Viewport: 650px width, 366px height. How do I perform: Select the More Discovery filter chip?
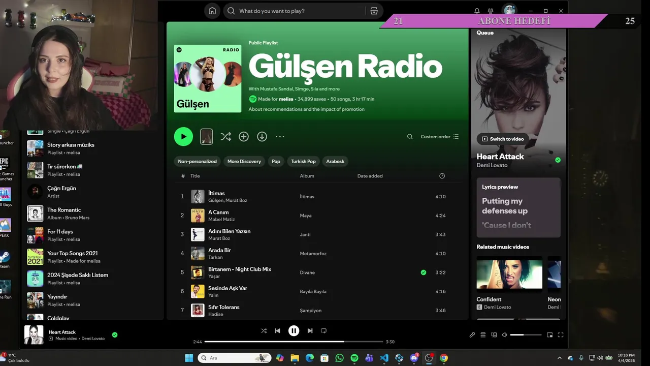click(x=244, y=161)
